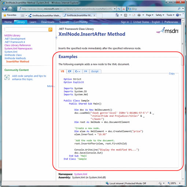
Task: Open the Safety dropdown menu
Action: click(160, 15)
